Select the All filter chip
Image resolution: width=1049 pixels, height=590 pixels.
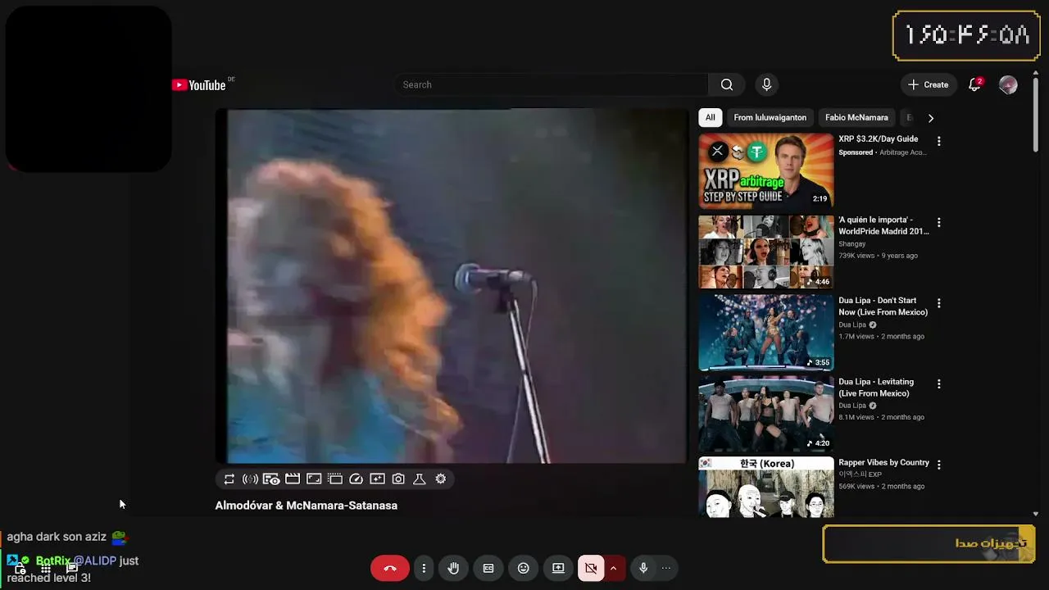coord(710,118)
